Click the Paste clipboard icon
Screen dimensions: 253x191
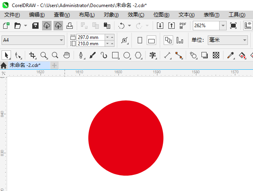107,26
